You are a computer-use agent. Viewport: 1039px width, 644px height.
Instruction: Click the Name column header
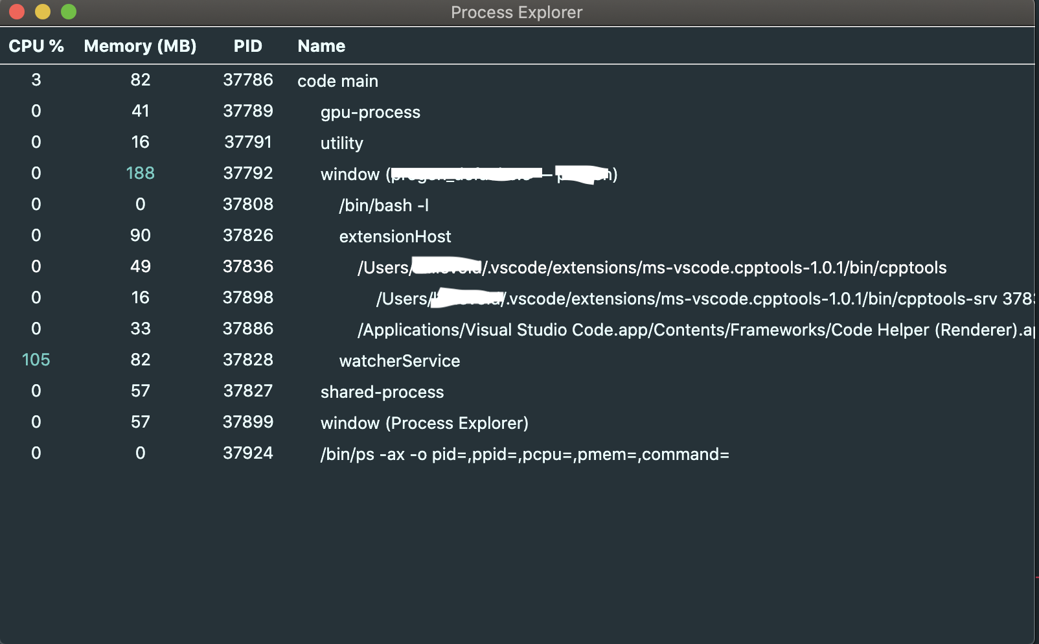click(x=321, y=45)
